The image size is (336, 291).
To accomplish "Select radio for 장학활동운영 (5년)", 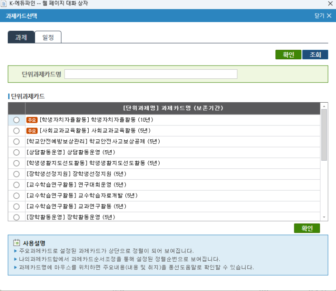I will (16, 217).
